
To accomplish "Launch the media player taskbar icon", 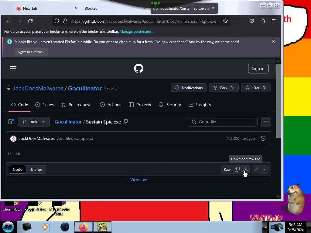I will 45,227.
